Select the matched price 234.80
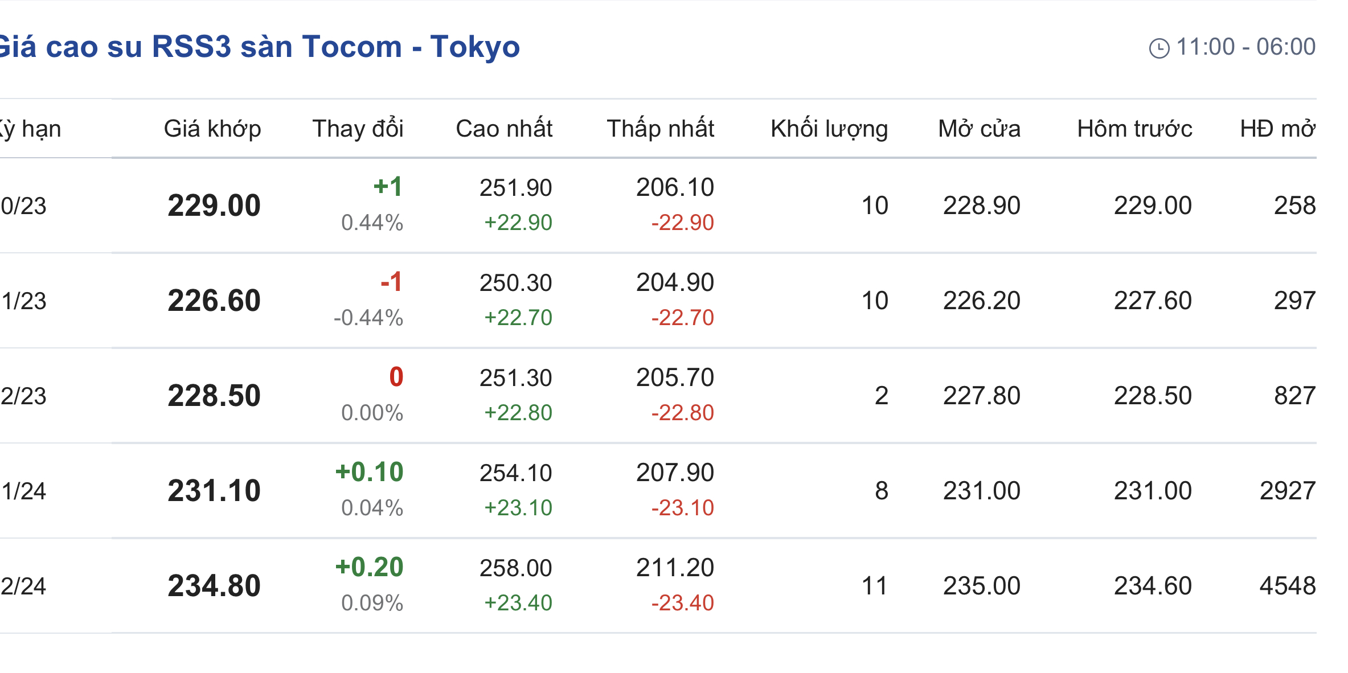This screenshot has height=673, width=1348. click(x=214, y=586)
